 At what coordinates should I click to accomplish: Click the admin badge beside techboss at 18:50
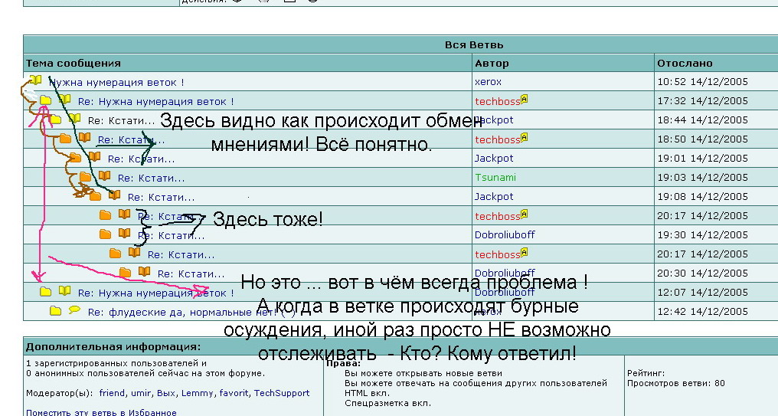click(x=525, y=138)
